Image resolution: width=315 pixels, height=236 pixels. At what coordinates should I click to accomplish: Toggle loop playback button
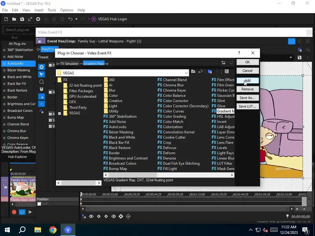coord(22,212)
